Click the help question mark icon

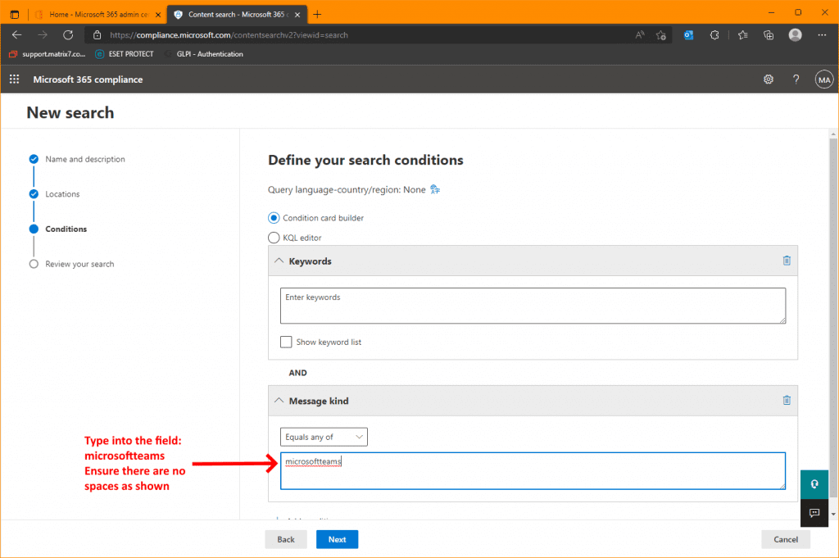pos(796,79)
